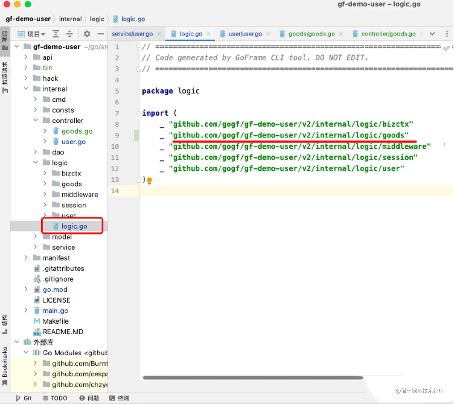The image size is (454, 404).
Task: Close the service/user.go tab
Action: pos(159,34)
